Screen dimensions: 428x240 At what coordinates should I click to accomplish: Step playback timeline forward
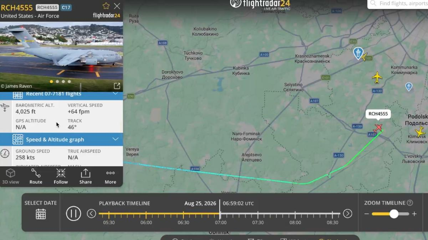pos(347,214)
